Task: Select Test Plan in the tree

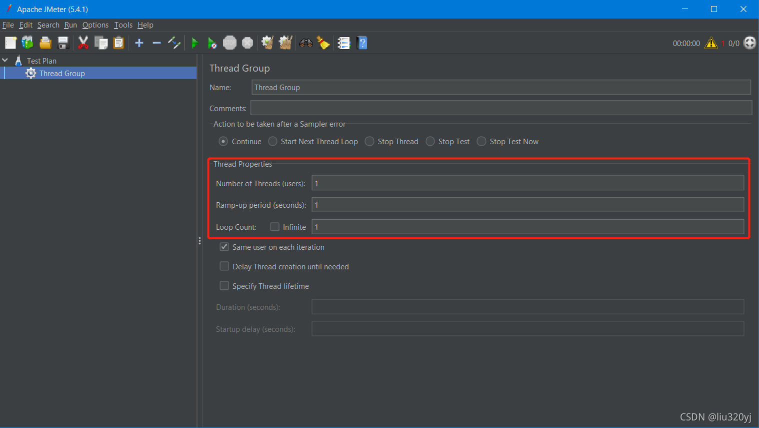Action: (x=41, y=61)
